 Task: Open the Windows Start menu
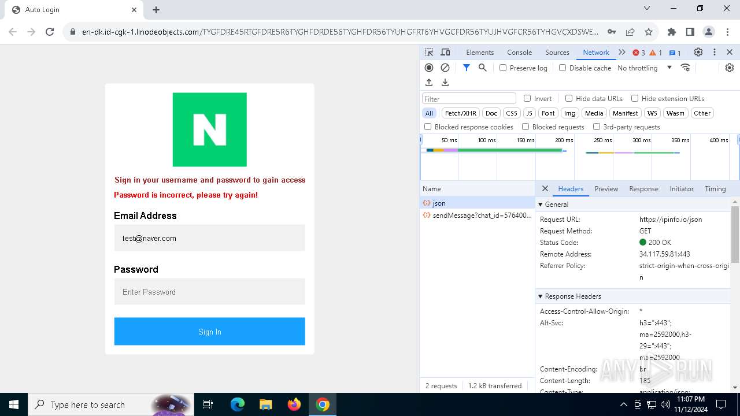(14, 404)
